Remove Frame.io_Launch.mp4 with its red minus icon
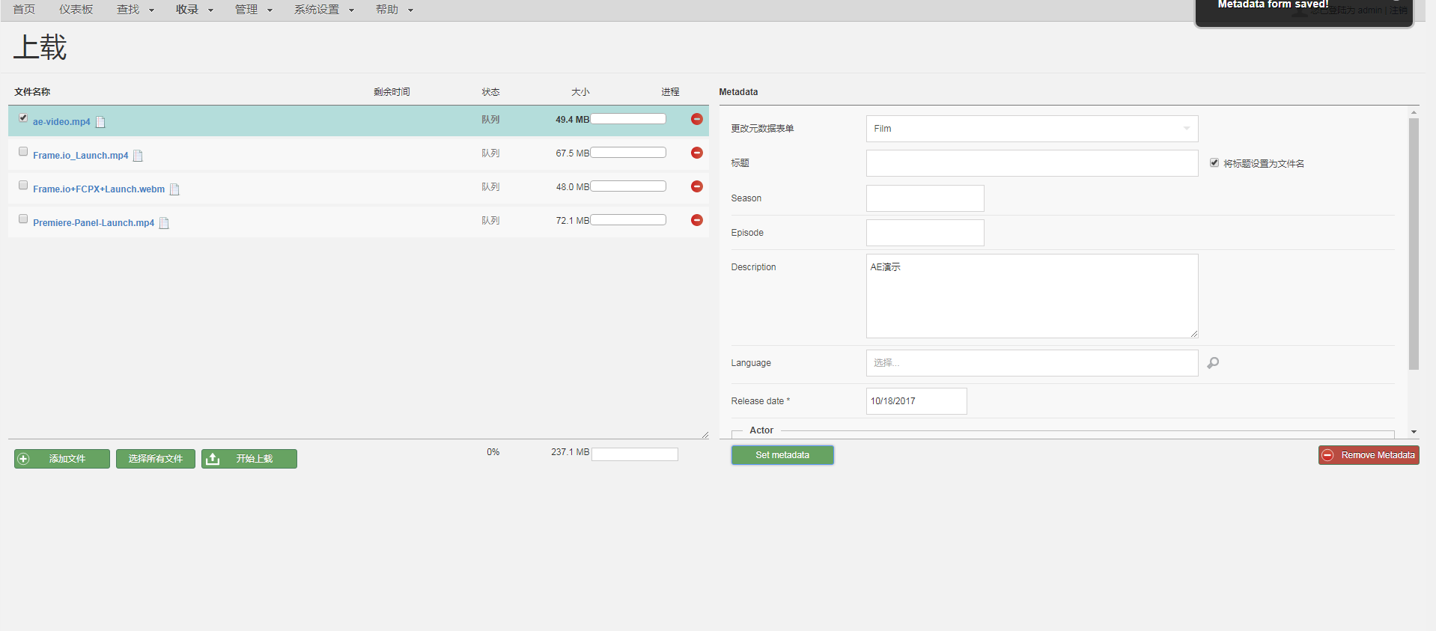1436x631 pixels. pos(696,153)
